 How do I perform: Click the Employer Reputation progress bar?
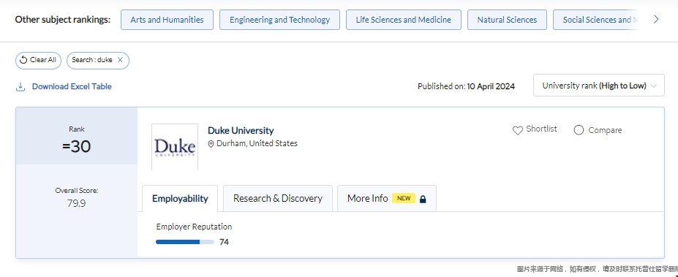point(184,242)
